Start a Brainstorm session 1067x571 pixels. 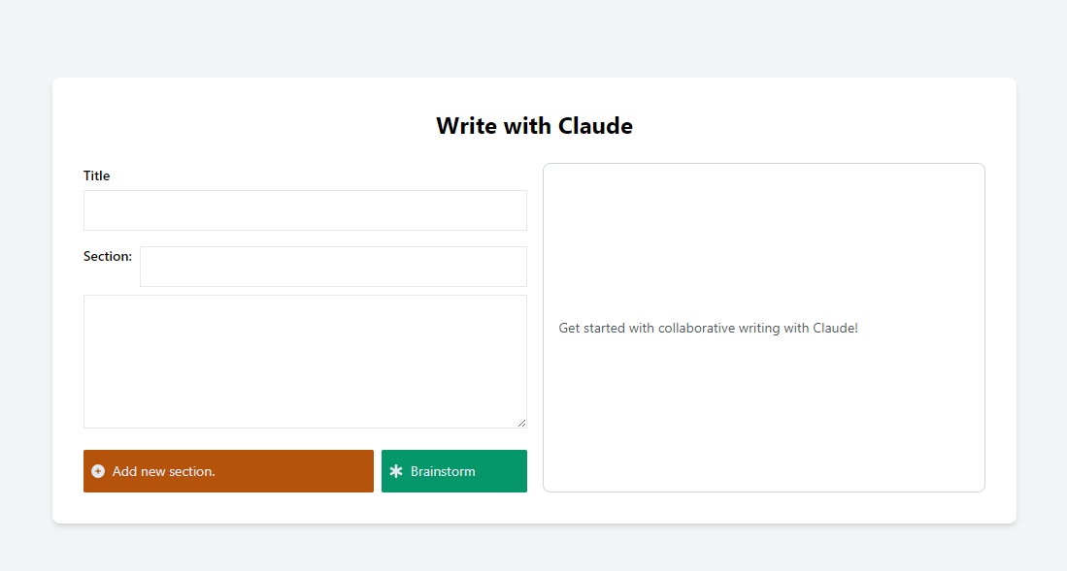tap(453, 471)
